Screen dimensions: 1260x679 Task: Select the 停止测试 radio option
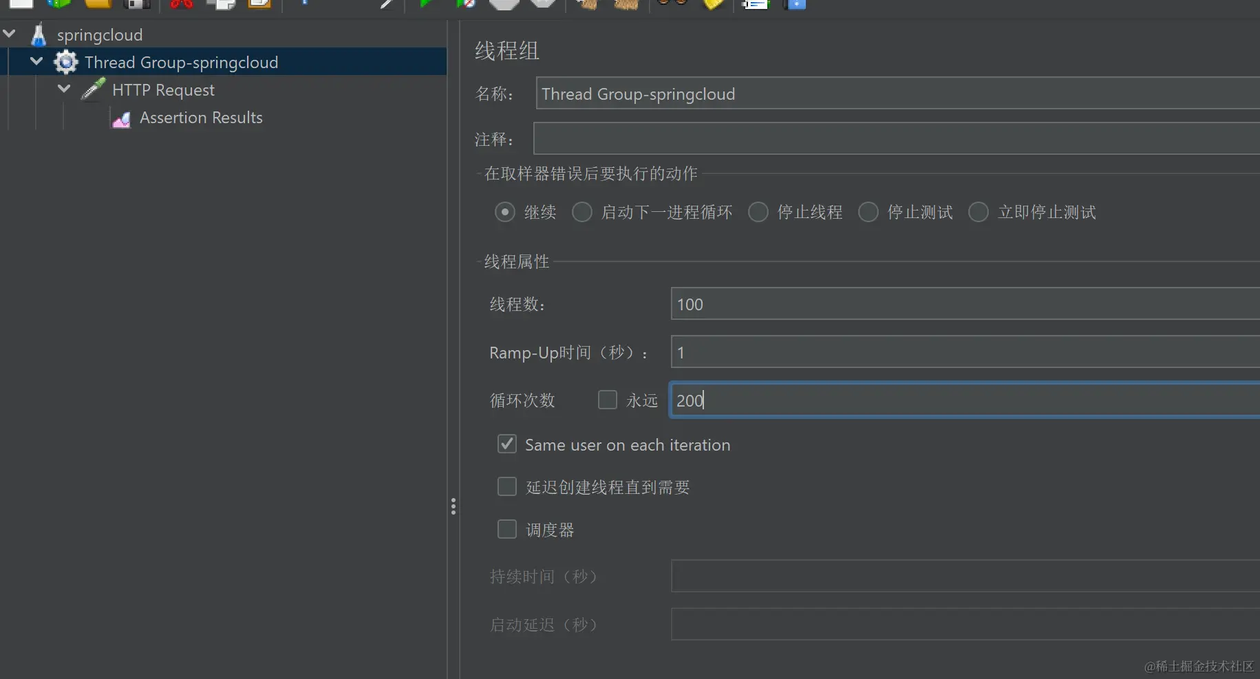(868, 212)
